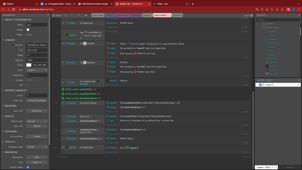Open the Construct 3 MENU button
The image size is (302, 170).
(57, 15)
